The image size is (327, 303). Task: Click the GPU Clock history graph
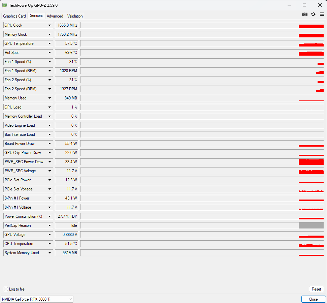tap(202, 25)
